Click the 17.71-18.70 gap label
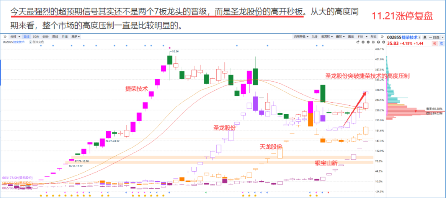 coord(82,161)
